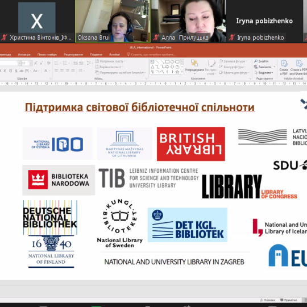
Task: Select the triangle shape in gallery
Action: (152, 67)
